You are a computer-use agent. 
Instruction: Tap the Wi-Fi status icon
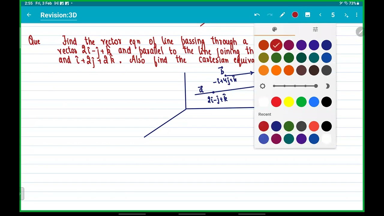pos(346,3)
